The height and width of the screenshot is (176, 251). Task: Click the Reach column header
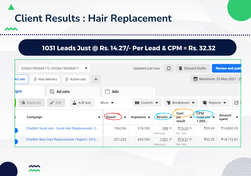coord(111,117)
